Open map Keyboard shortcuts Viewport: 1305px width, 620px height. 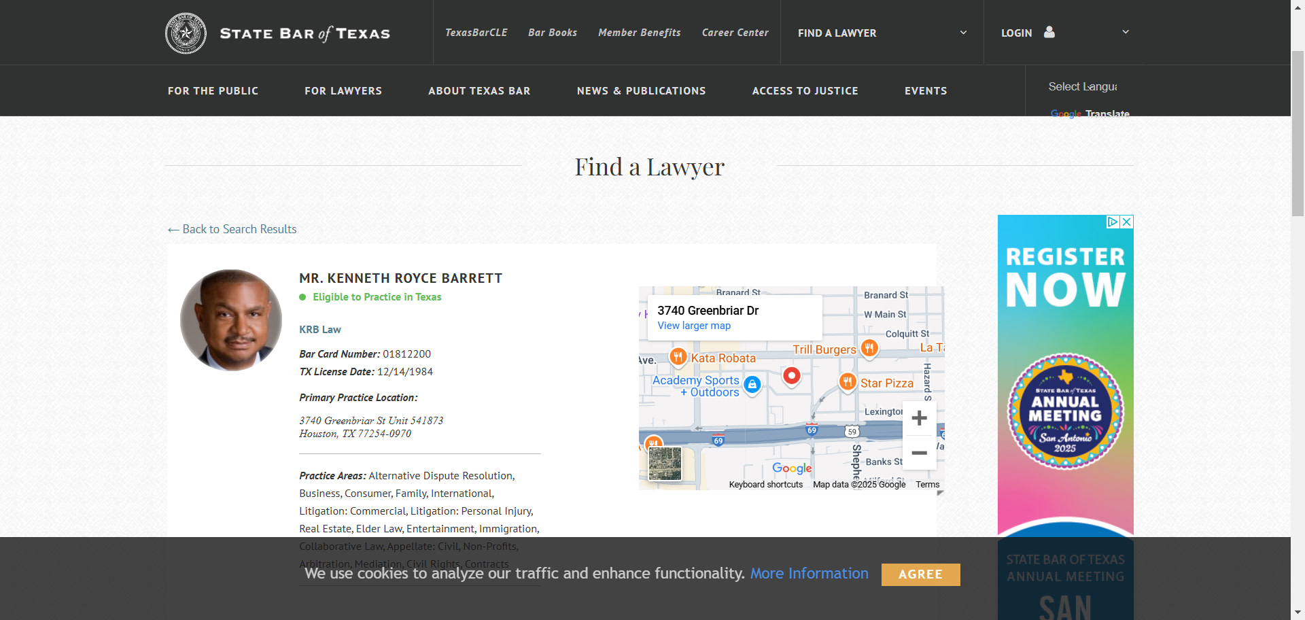[x=766, y=485]
